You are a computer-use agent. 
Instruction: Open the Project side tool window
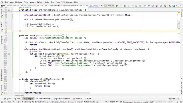pyautogui.click(x=2, y=13)
